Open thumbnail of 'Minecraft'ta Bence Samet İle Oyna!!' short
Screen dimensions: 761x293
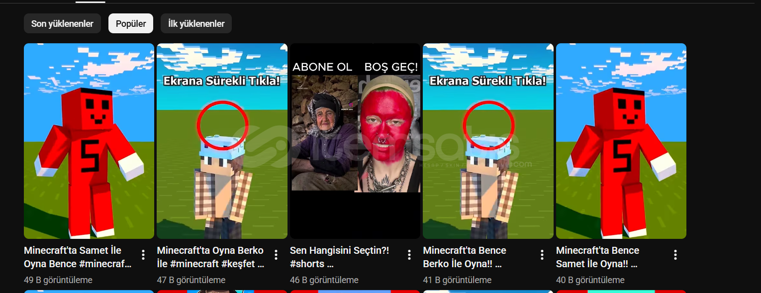point(621,141)
